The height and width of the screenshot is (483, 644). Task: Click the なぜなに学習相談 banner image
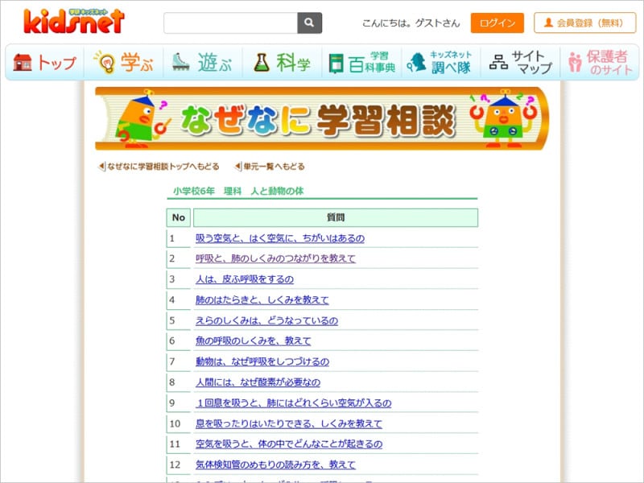tap(322, 118)
